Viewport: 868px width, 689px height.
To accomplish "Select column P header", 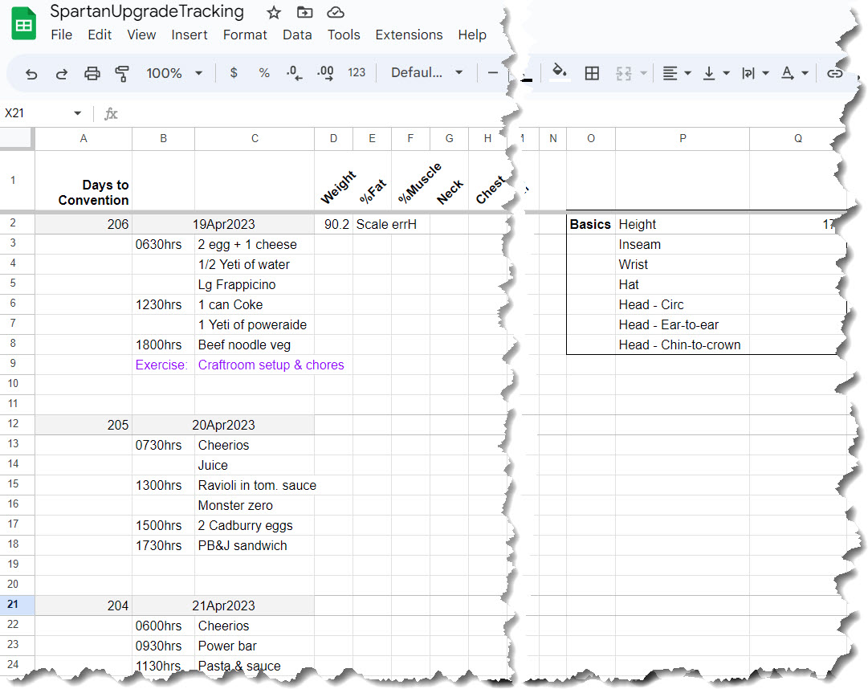I will [x=683, y=138].
